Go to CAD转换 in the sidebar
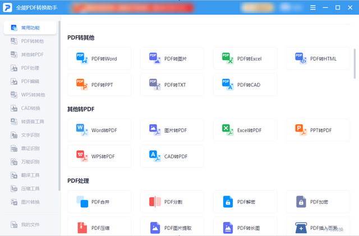The image size is (359, 236). click(x=30, y=108)
